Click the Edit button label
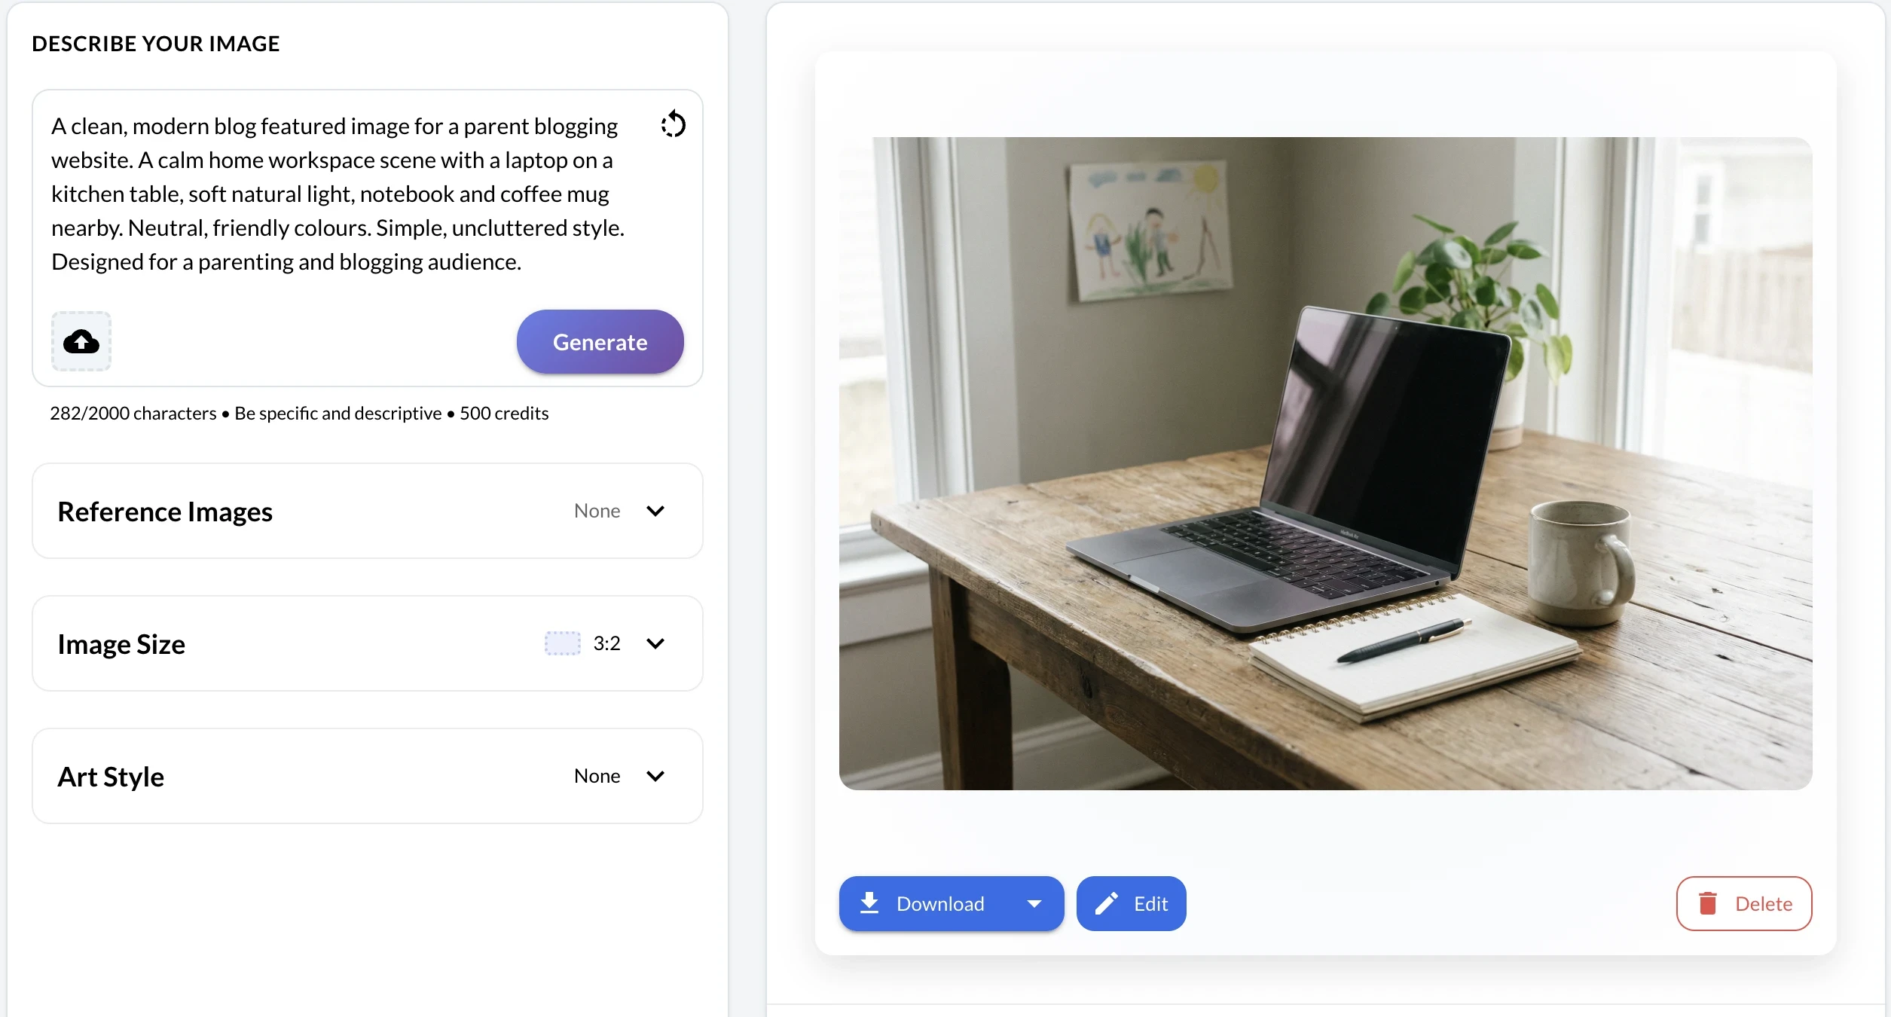 1150,903
